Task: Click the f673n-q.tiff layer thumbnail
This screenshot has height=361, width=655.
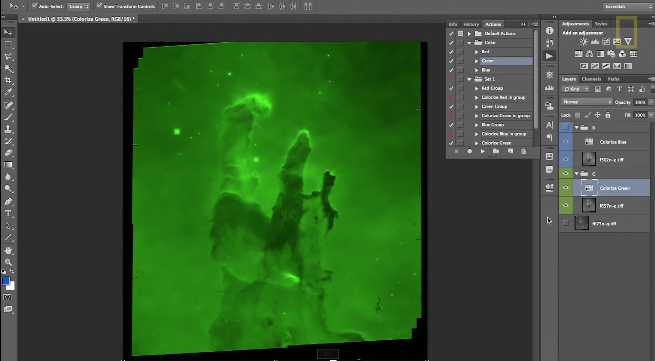Action: click(581, 223)
